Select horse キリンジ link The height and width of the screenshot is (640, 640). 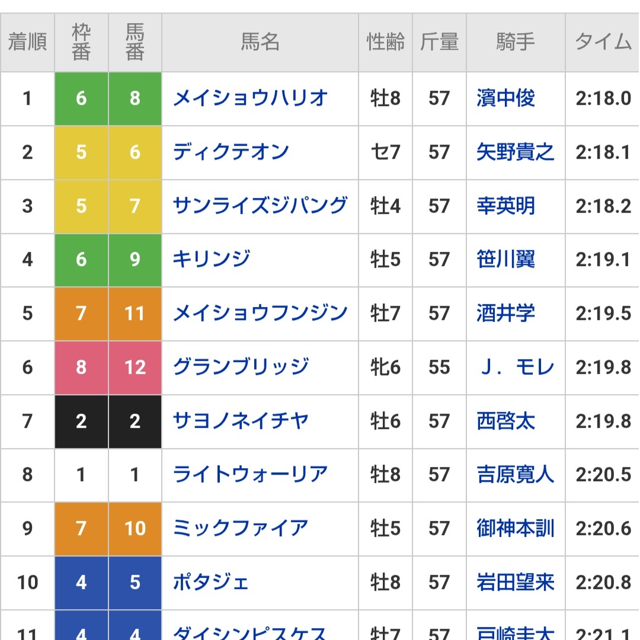[x=212, y=260]
